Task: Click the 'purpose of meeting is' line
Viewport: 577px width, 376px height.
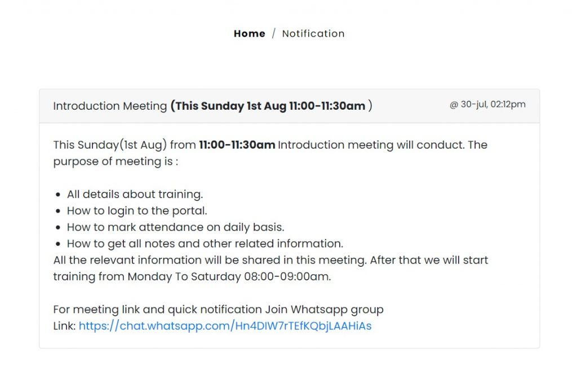Action: 116,162
